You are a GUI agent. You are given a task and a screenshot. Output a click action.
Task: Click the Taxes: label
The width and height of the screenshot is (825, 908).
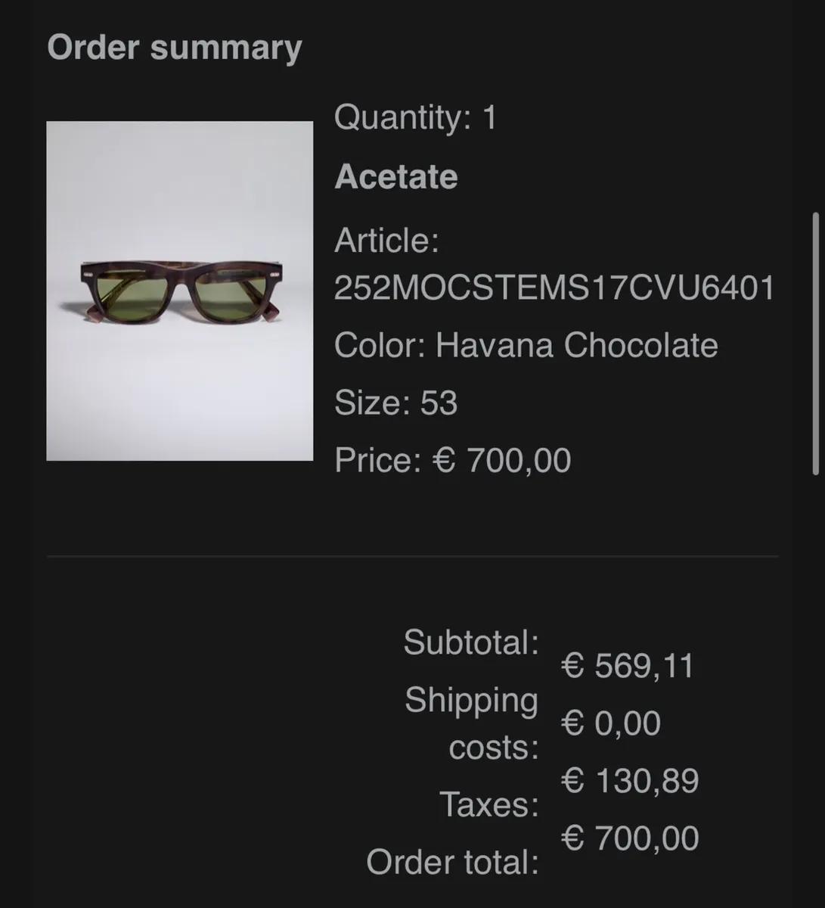click(x=489, y=804)
